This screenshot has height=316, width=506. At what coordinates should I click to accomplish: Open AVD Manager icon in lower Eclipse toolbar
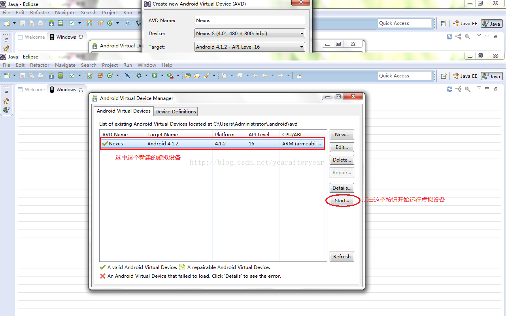coord(60,75)
